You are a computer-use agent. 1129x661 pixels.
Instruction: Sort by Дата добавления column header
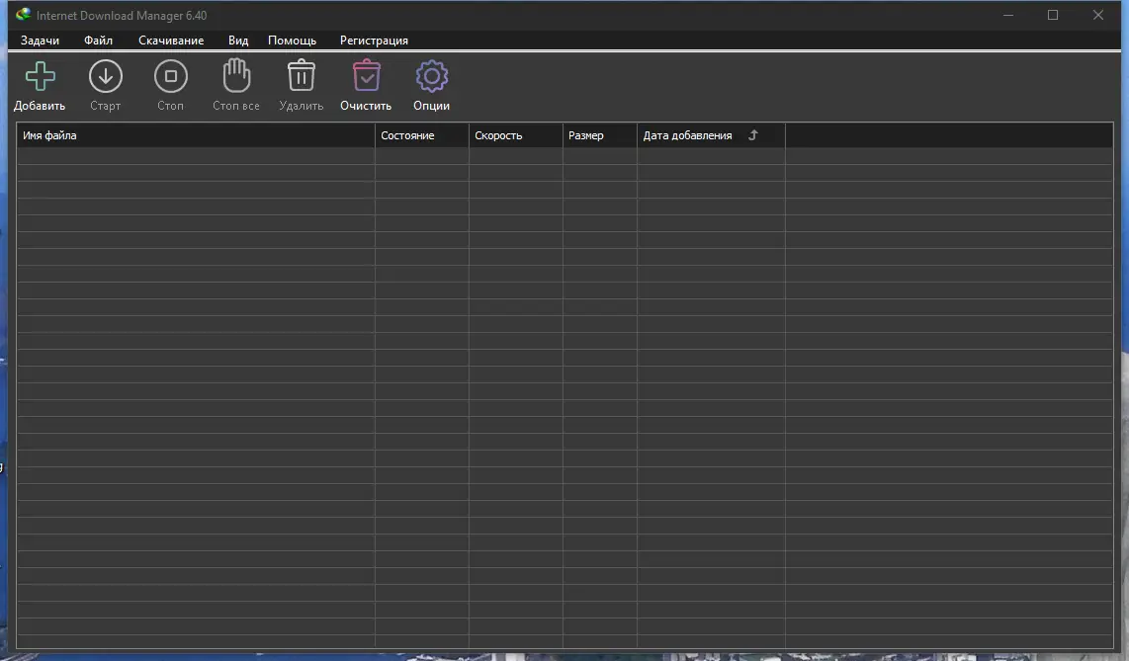[x=711, y=135]
